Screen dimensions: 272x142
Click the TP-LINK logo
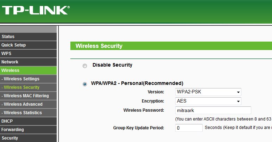[35, 10]
